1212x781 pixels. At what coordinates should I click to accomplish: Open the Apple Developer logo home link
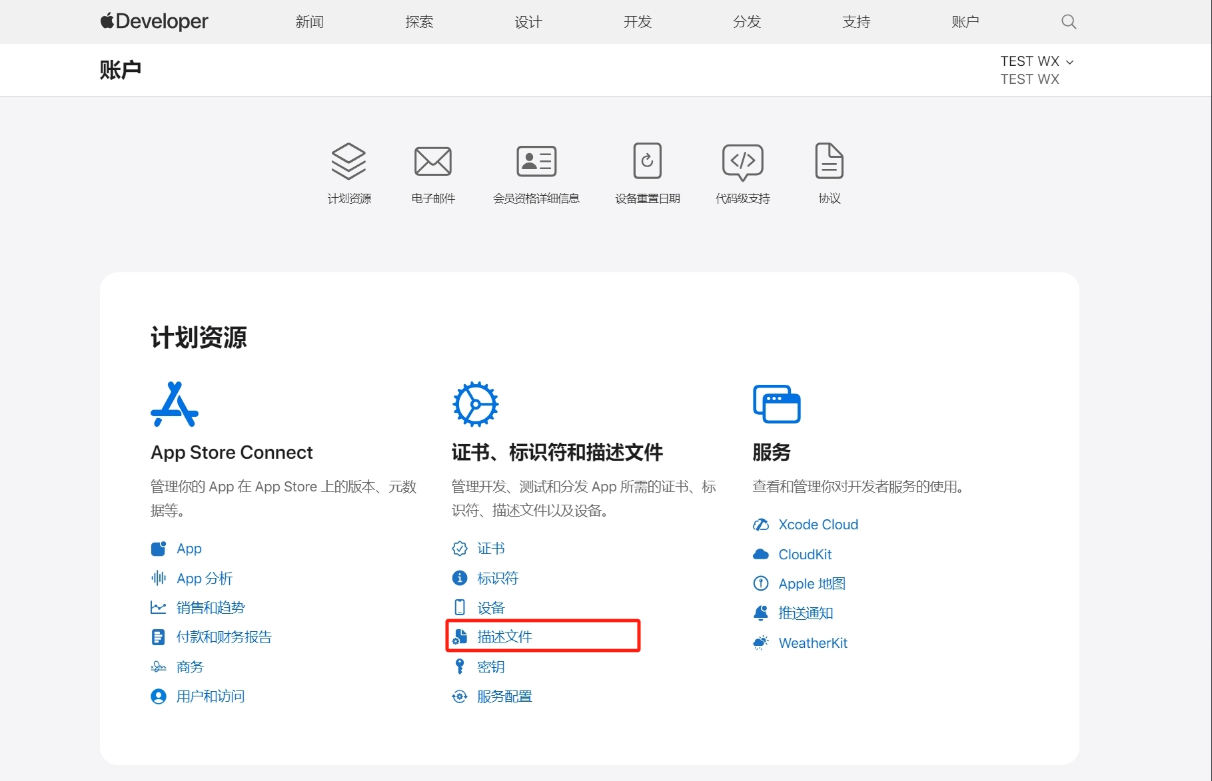coord(154,21)
